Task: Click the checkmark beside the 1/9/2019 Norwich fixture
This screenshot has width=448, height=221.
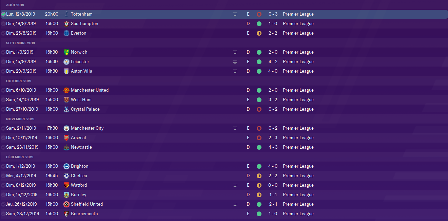Action: point(3,52)
